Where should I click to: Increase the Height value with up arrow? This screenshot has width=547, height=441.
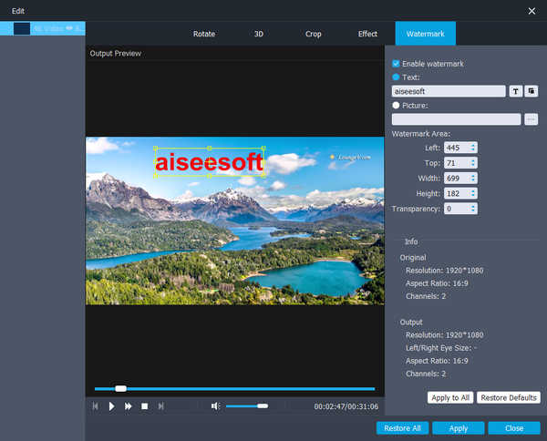(x=473, y=191)
